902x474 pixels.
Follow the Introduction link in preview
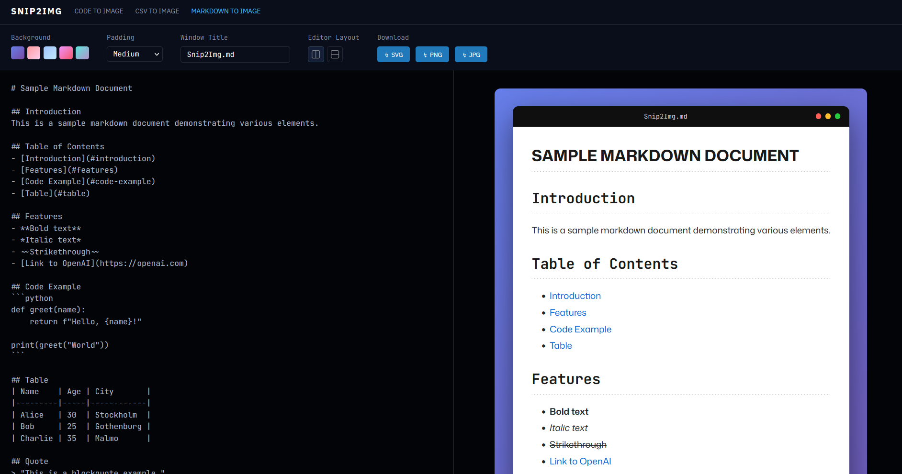pos(575,296)
